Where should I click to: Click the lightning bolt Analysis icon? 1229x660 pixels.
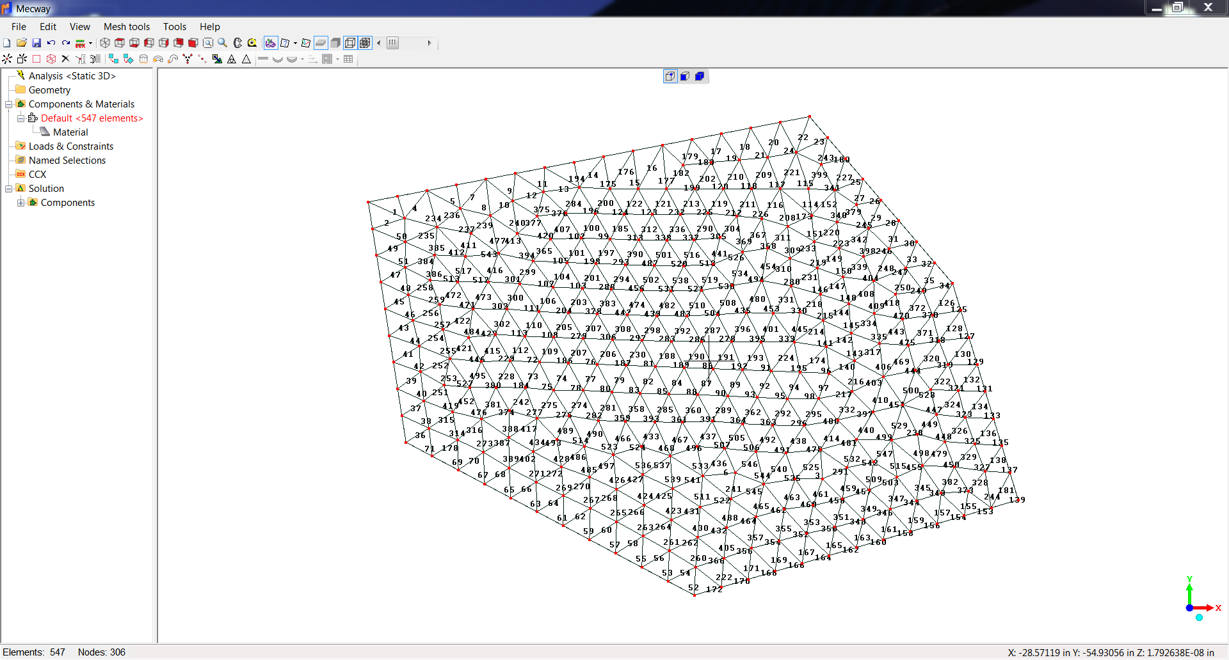point(20,75)
